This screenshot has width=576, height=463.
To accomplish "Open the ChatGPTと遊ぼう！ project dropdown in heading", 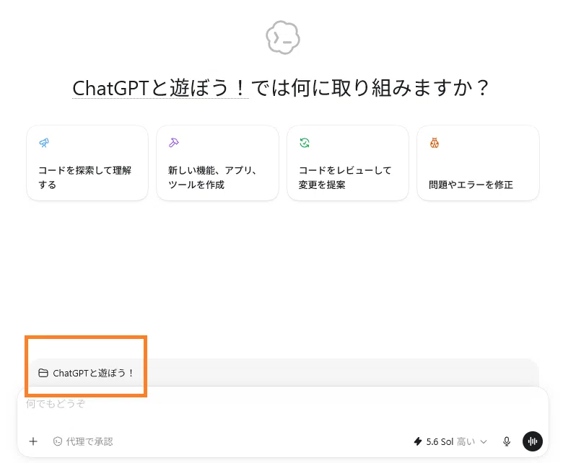I will point(160,88).
